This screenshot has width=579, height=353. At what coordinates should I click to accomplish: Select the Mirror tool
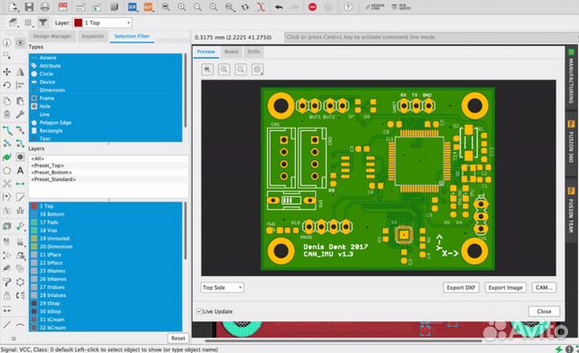20,72
